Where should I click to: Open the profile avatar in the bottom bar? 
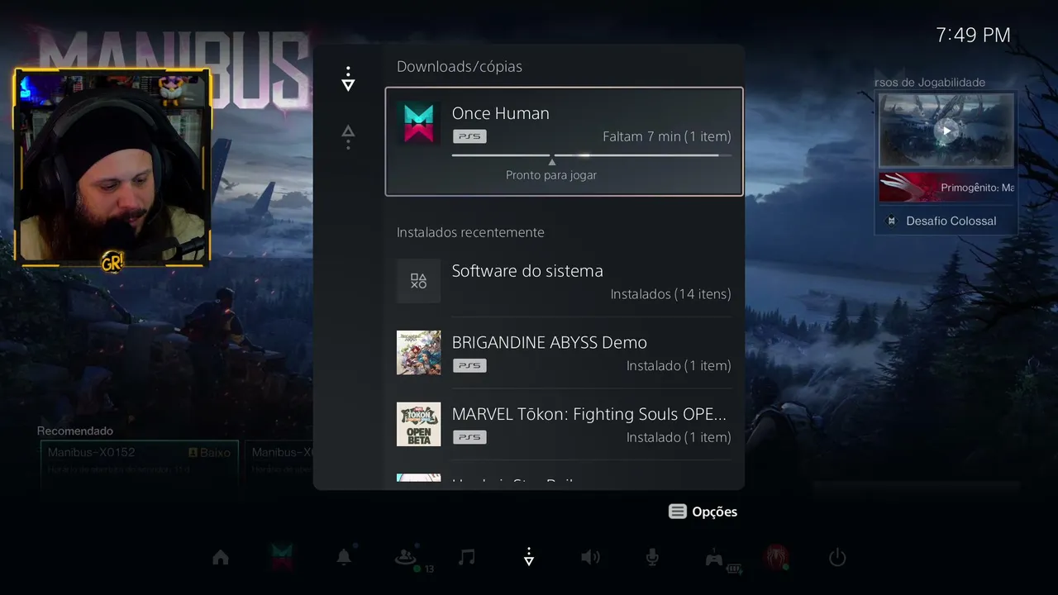click(x=776, y=558)
